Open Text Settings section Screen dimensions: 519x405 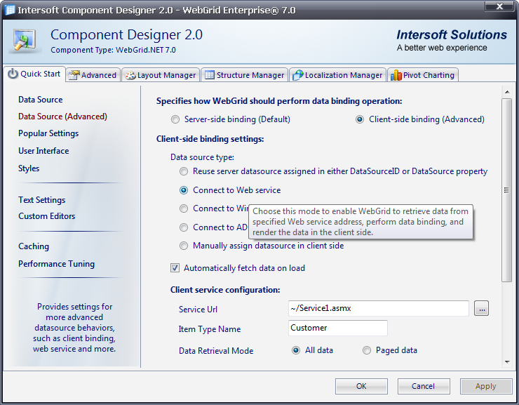coord(41,200)
